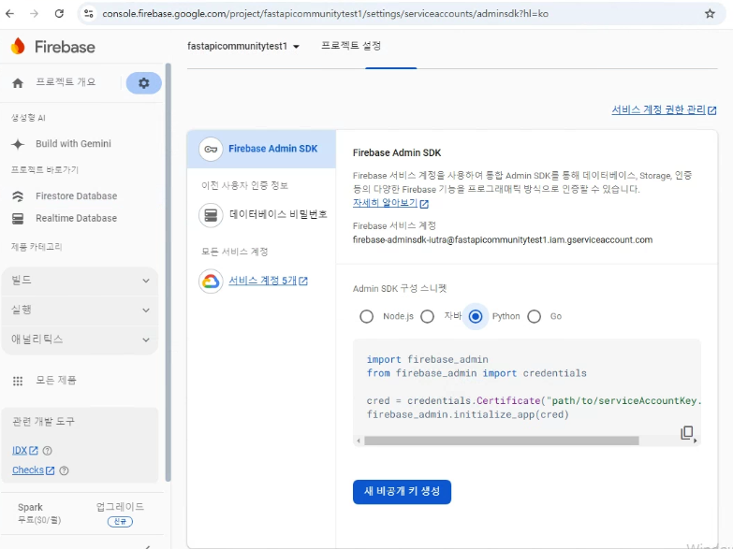Select the Node.js radio button
The image size is (733, 549).
tap(367, 316)
